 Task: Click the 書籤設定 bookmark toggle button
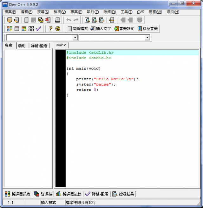(124, 29)
